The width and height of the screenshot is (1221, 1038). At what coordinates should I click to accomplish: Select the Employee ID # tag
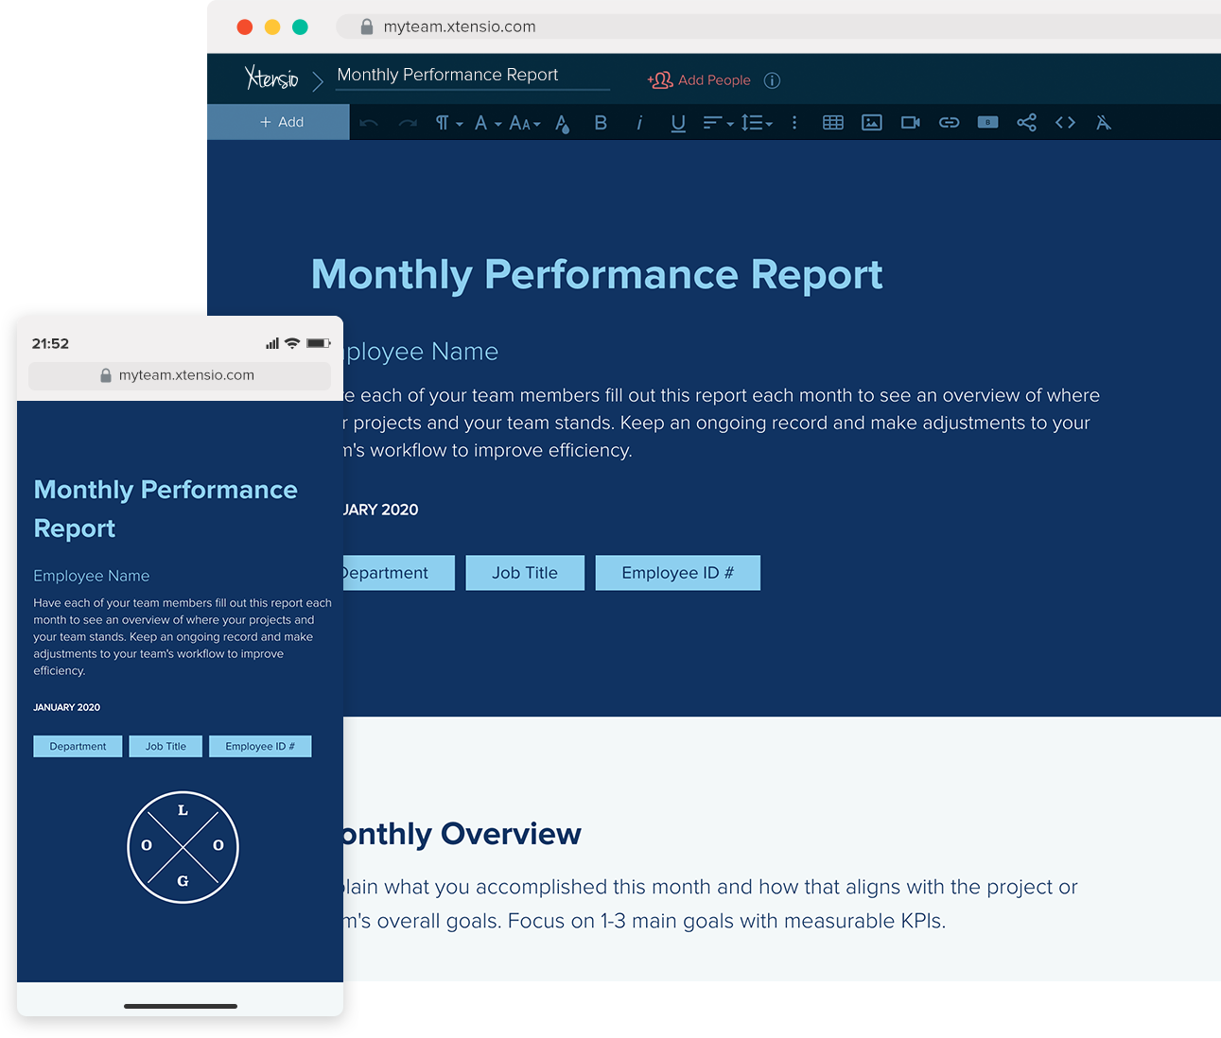(677, 572)
